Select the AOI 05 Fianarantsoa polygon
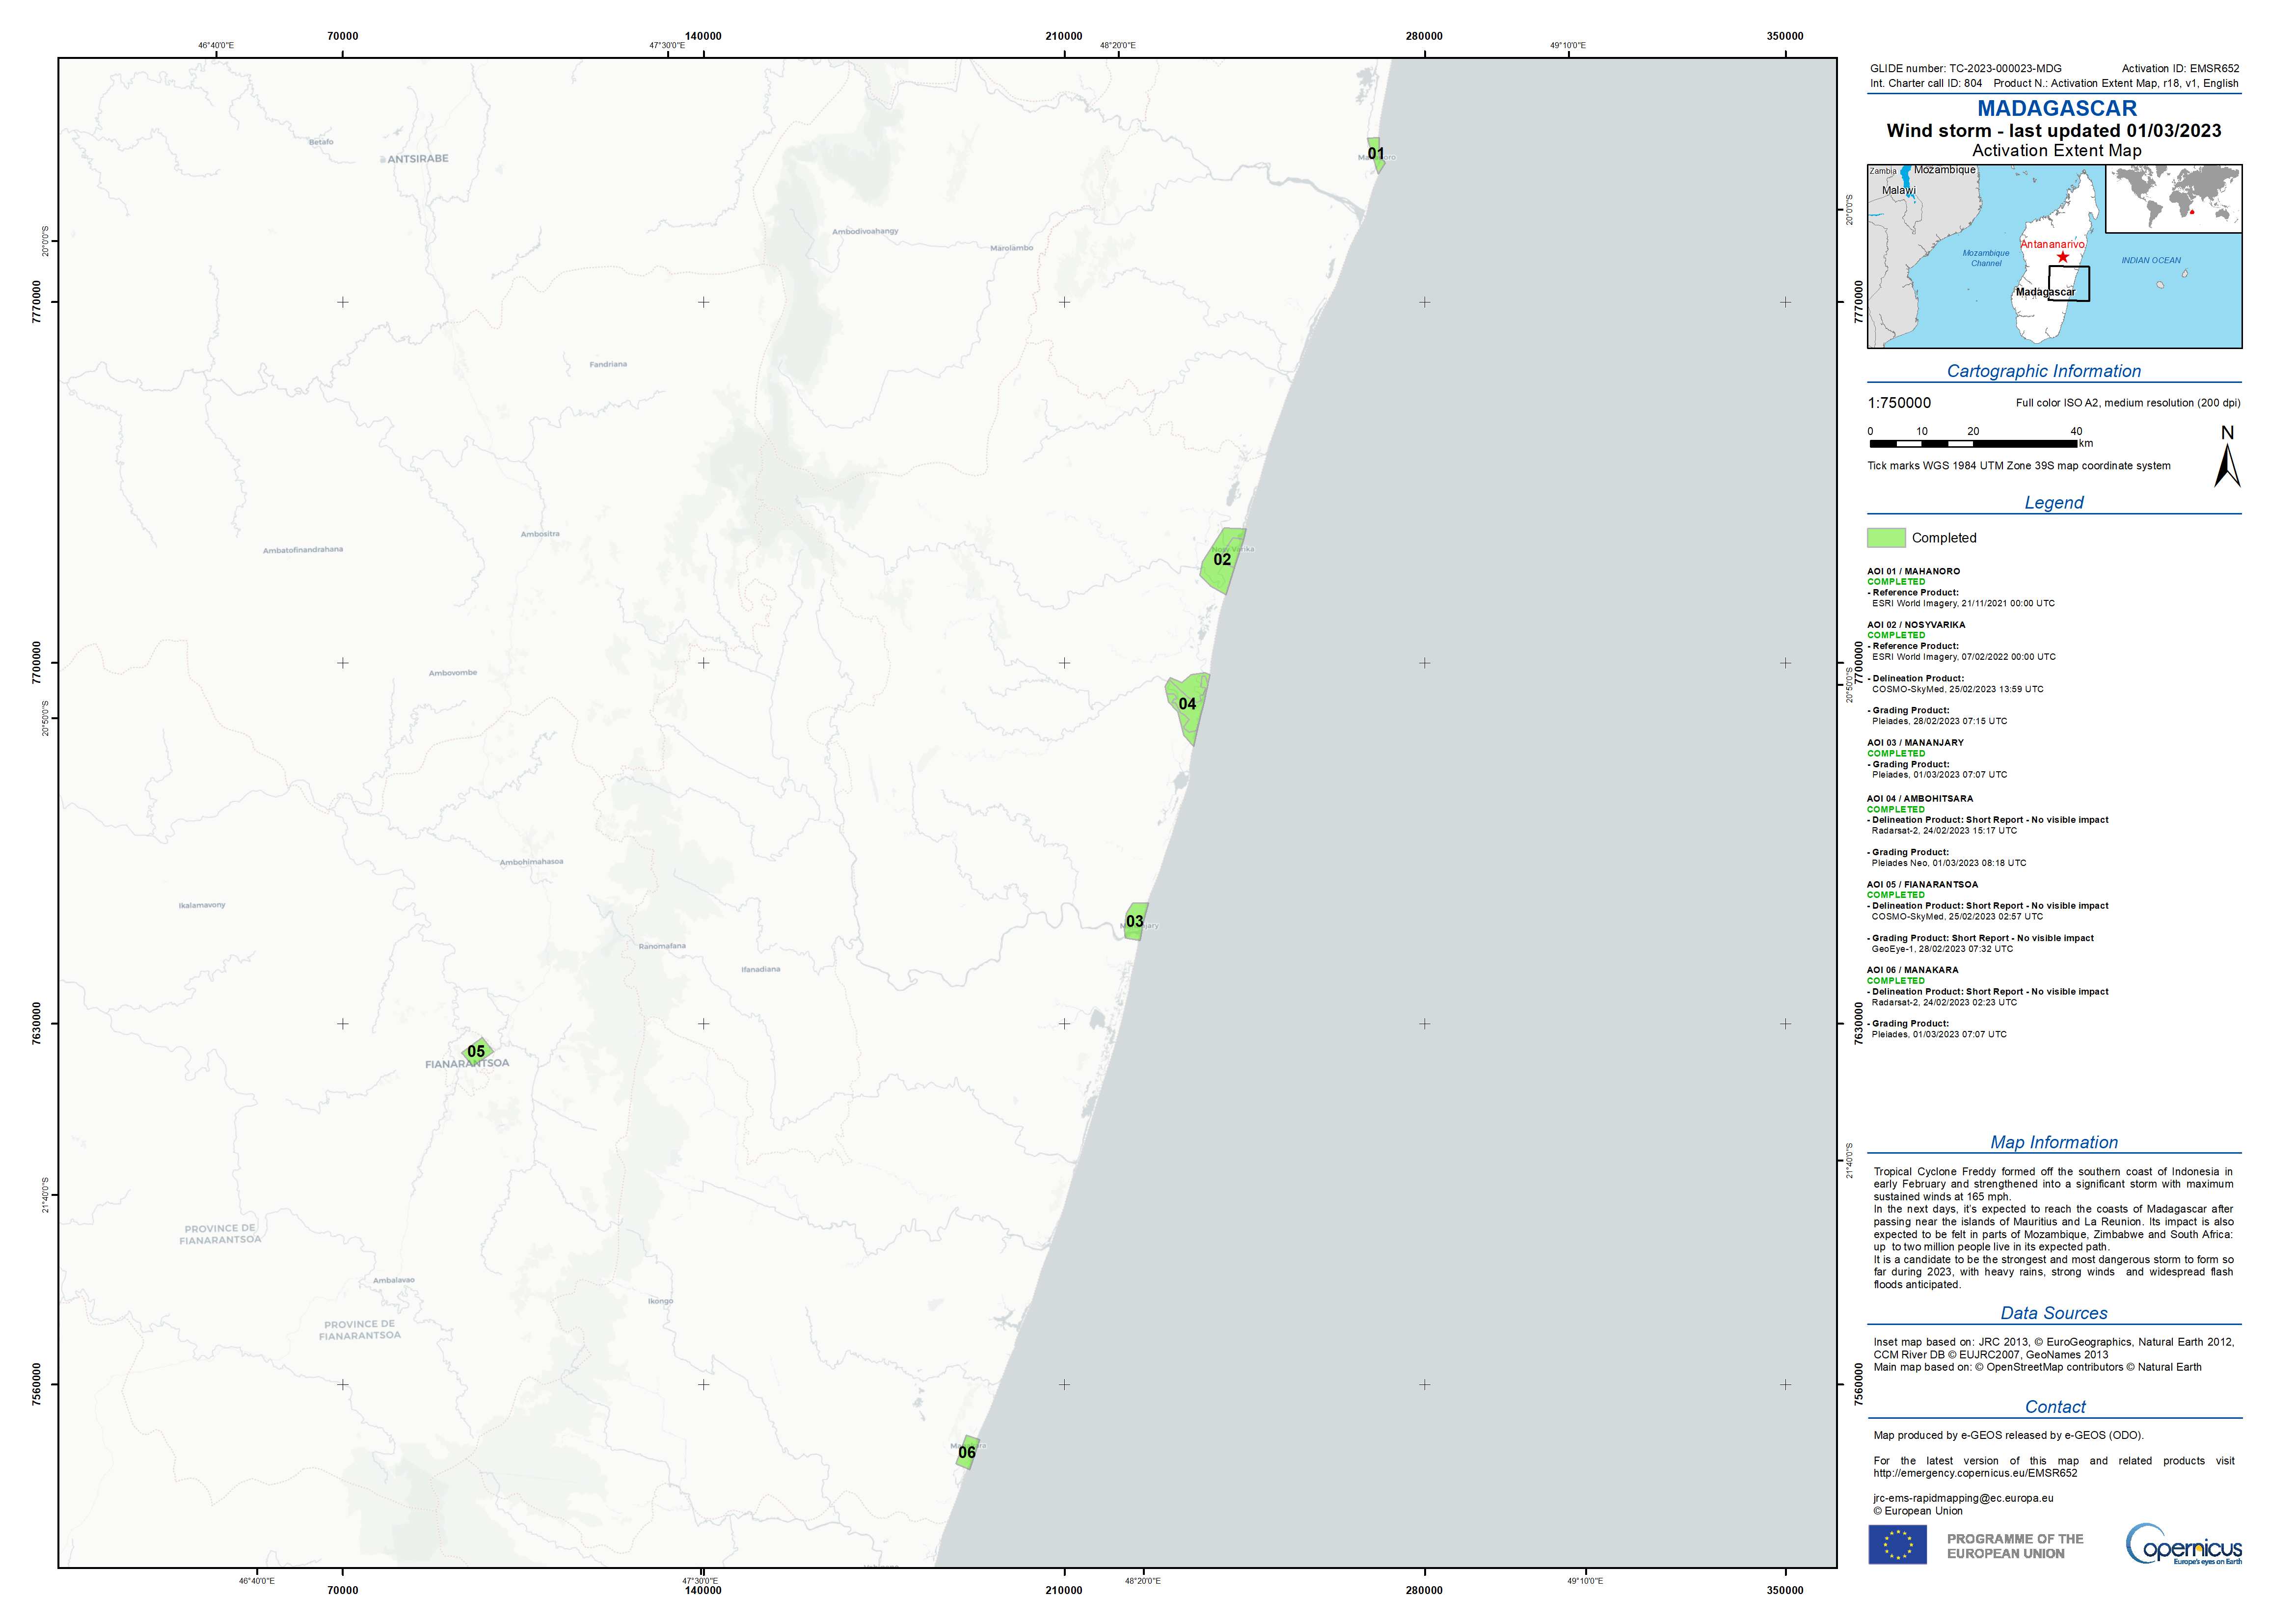 [x=478, y=1051]
